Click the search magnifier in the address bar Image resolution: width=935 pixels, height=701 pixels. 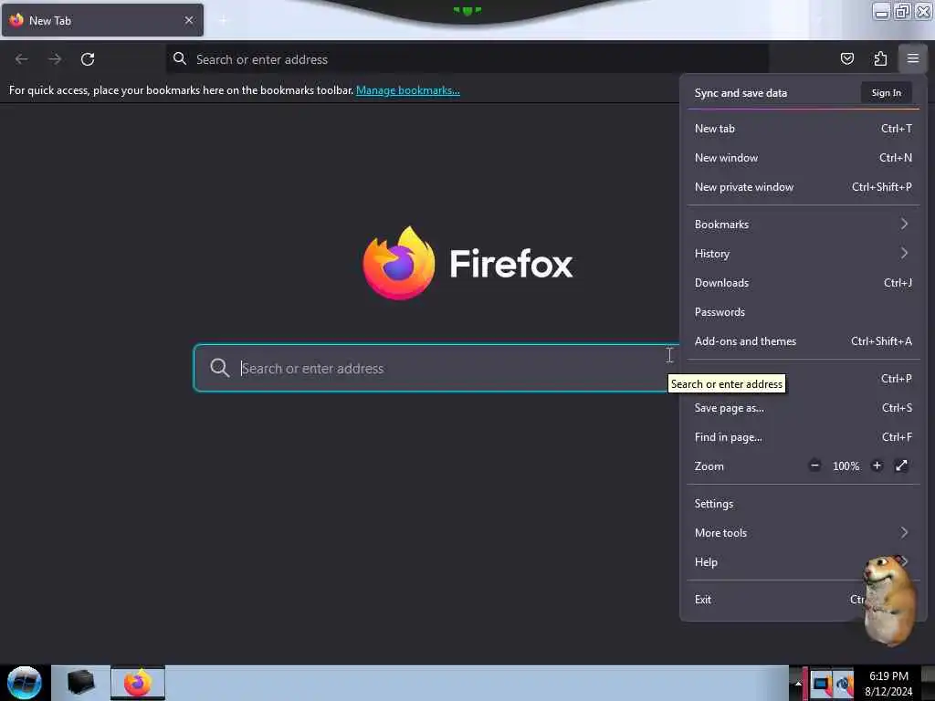(x=180, y=58)
